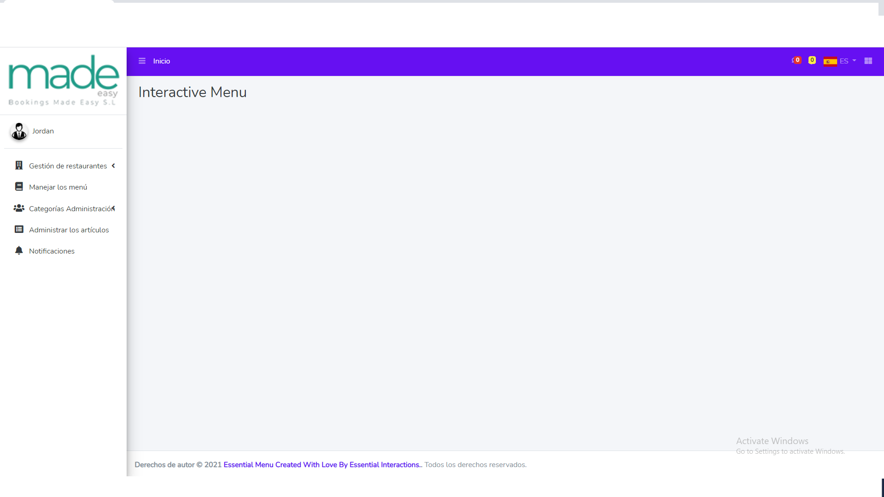The image size is (884, 497).
Task: Follow the Essential Menu footer link
Action: (x=323, y=465)
